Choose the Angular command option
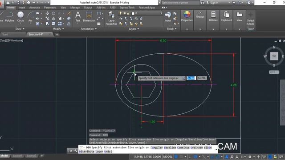The height and width of the screenshot is (160, 285). coord(157,148)
